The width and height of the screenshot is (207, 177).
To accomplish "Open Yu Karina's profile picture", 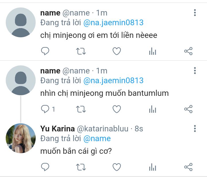I will coord(21,138).
